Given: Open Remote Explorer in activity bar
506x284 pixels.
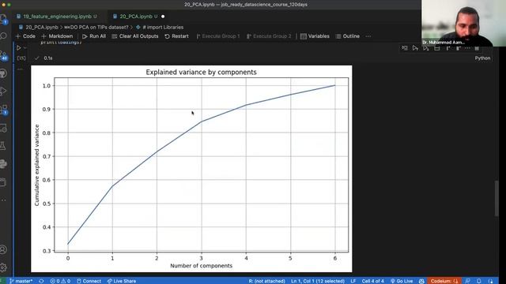Looking at the screenshot, I should [3, 128].
